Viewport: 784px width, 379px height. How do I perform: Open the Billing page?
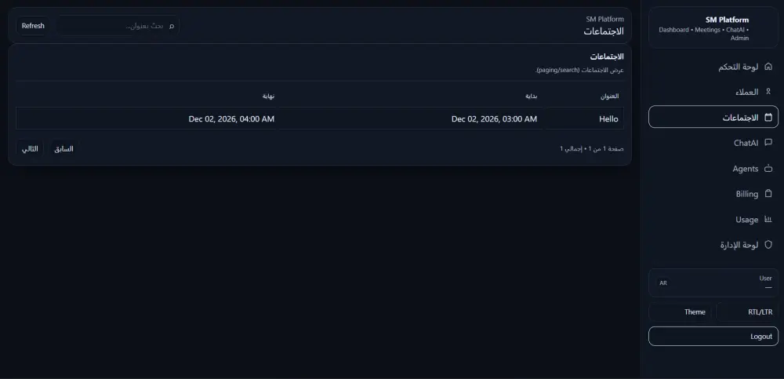713,193
